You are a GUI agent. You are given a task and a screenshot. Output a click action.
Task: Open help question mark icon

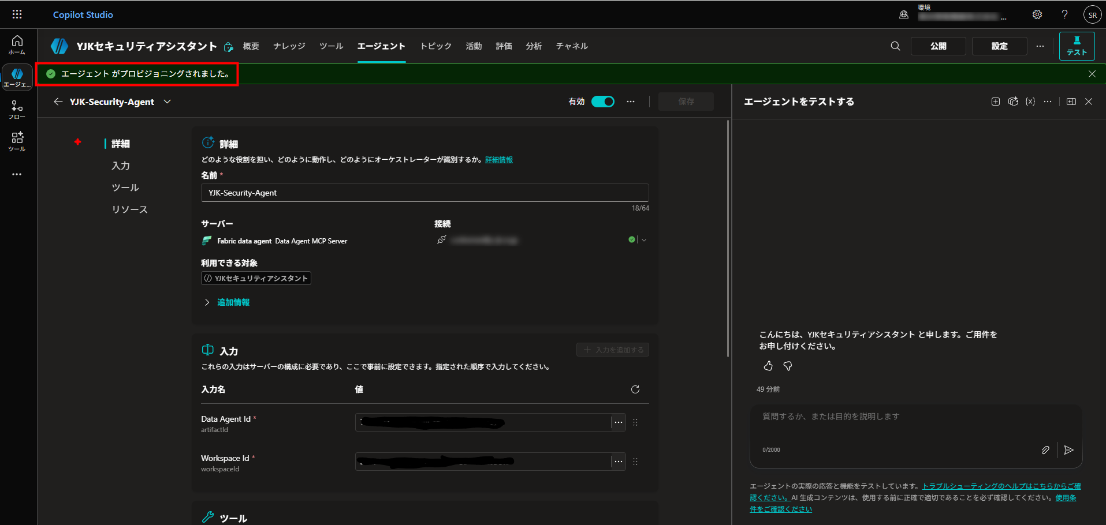point(1064,15)
